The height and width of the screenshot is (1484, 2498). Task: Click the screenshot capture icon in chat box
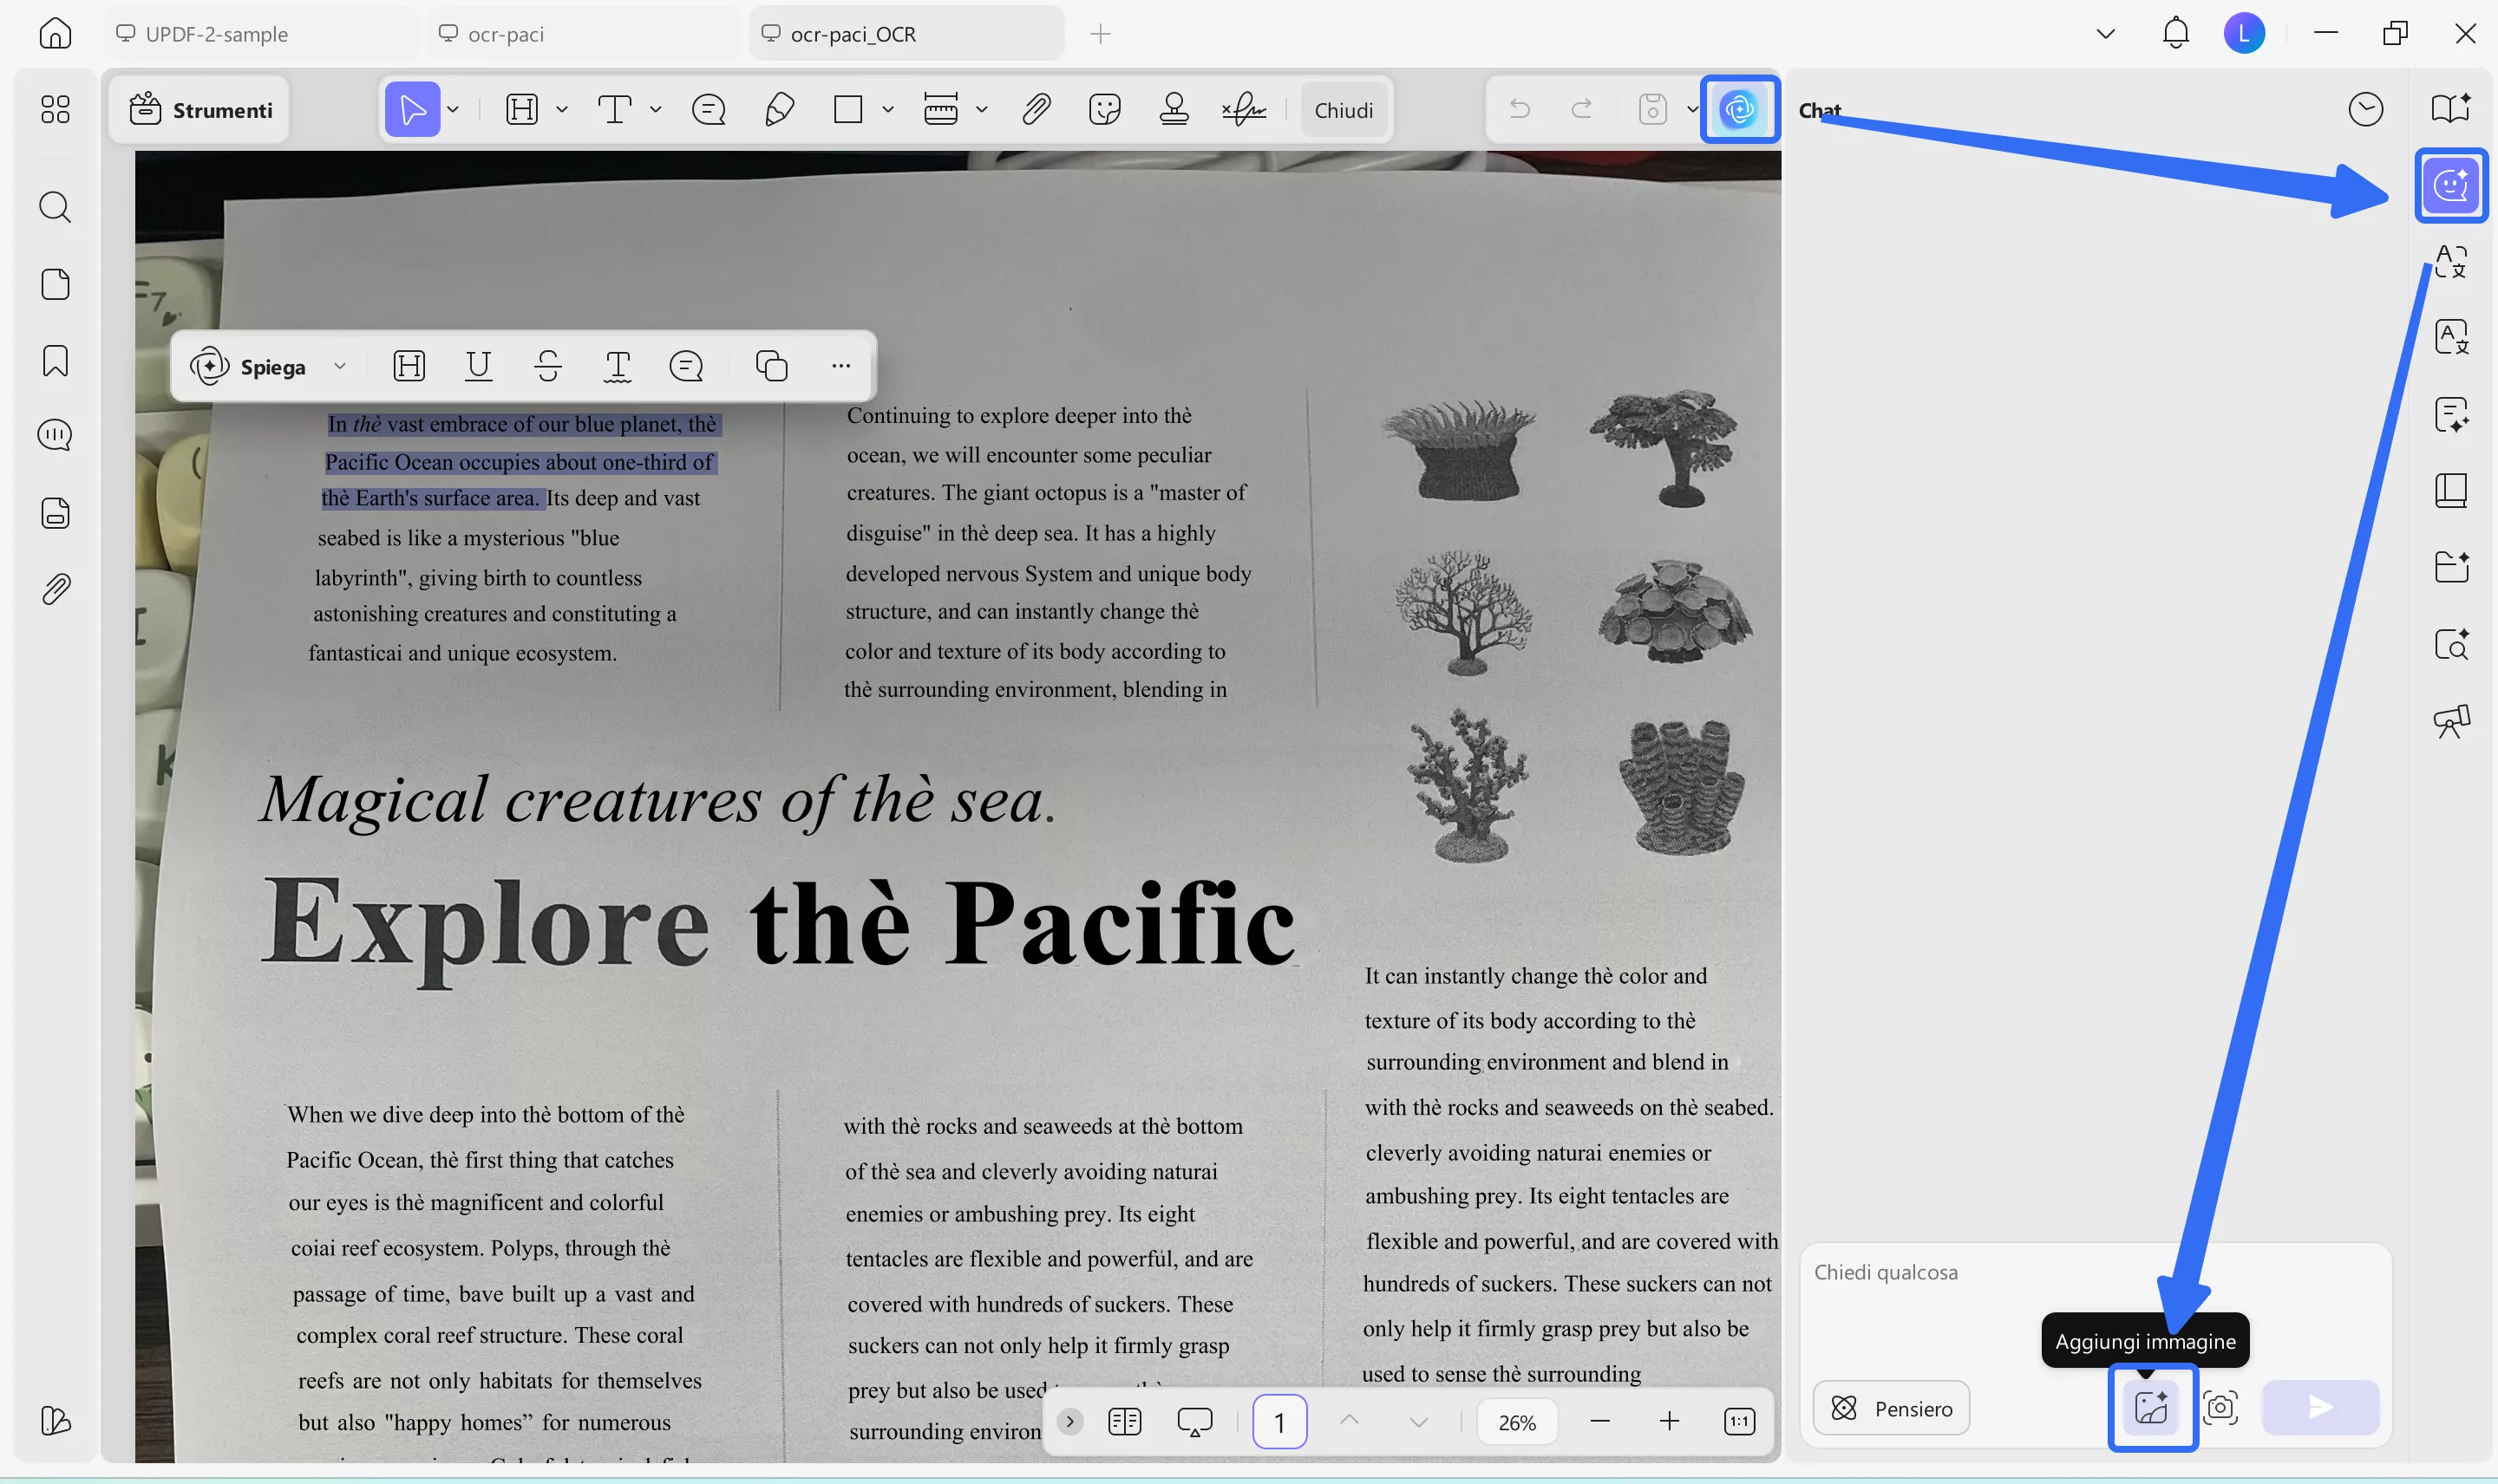(2220, 1408)
